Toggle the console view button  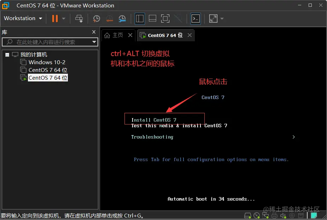click(195, 18)
